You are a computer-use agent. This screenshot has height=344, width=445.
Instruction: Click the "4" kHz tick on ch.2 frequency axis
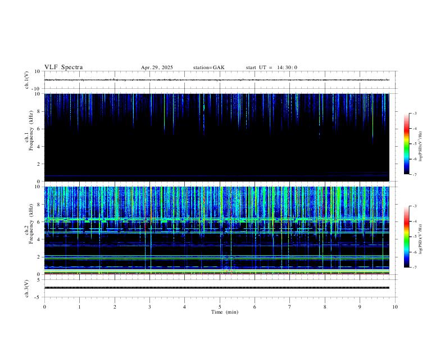pyautogui.click(x=39, y=239)
